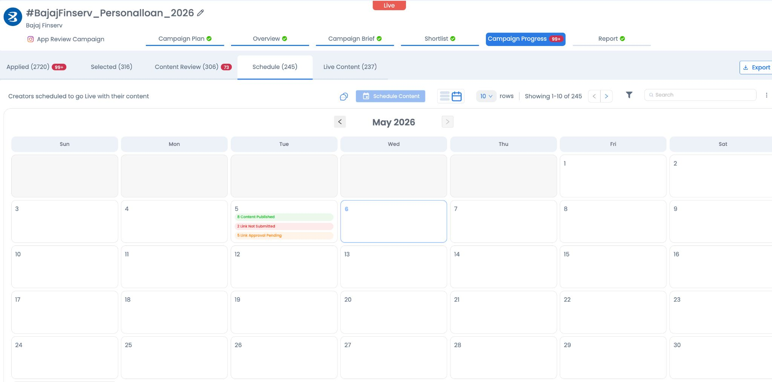Open the Report step
The image size is (772, 382).
611,39
